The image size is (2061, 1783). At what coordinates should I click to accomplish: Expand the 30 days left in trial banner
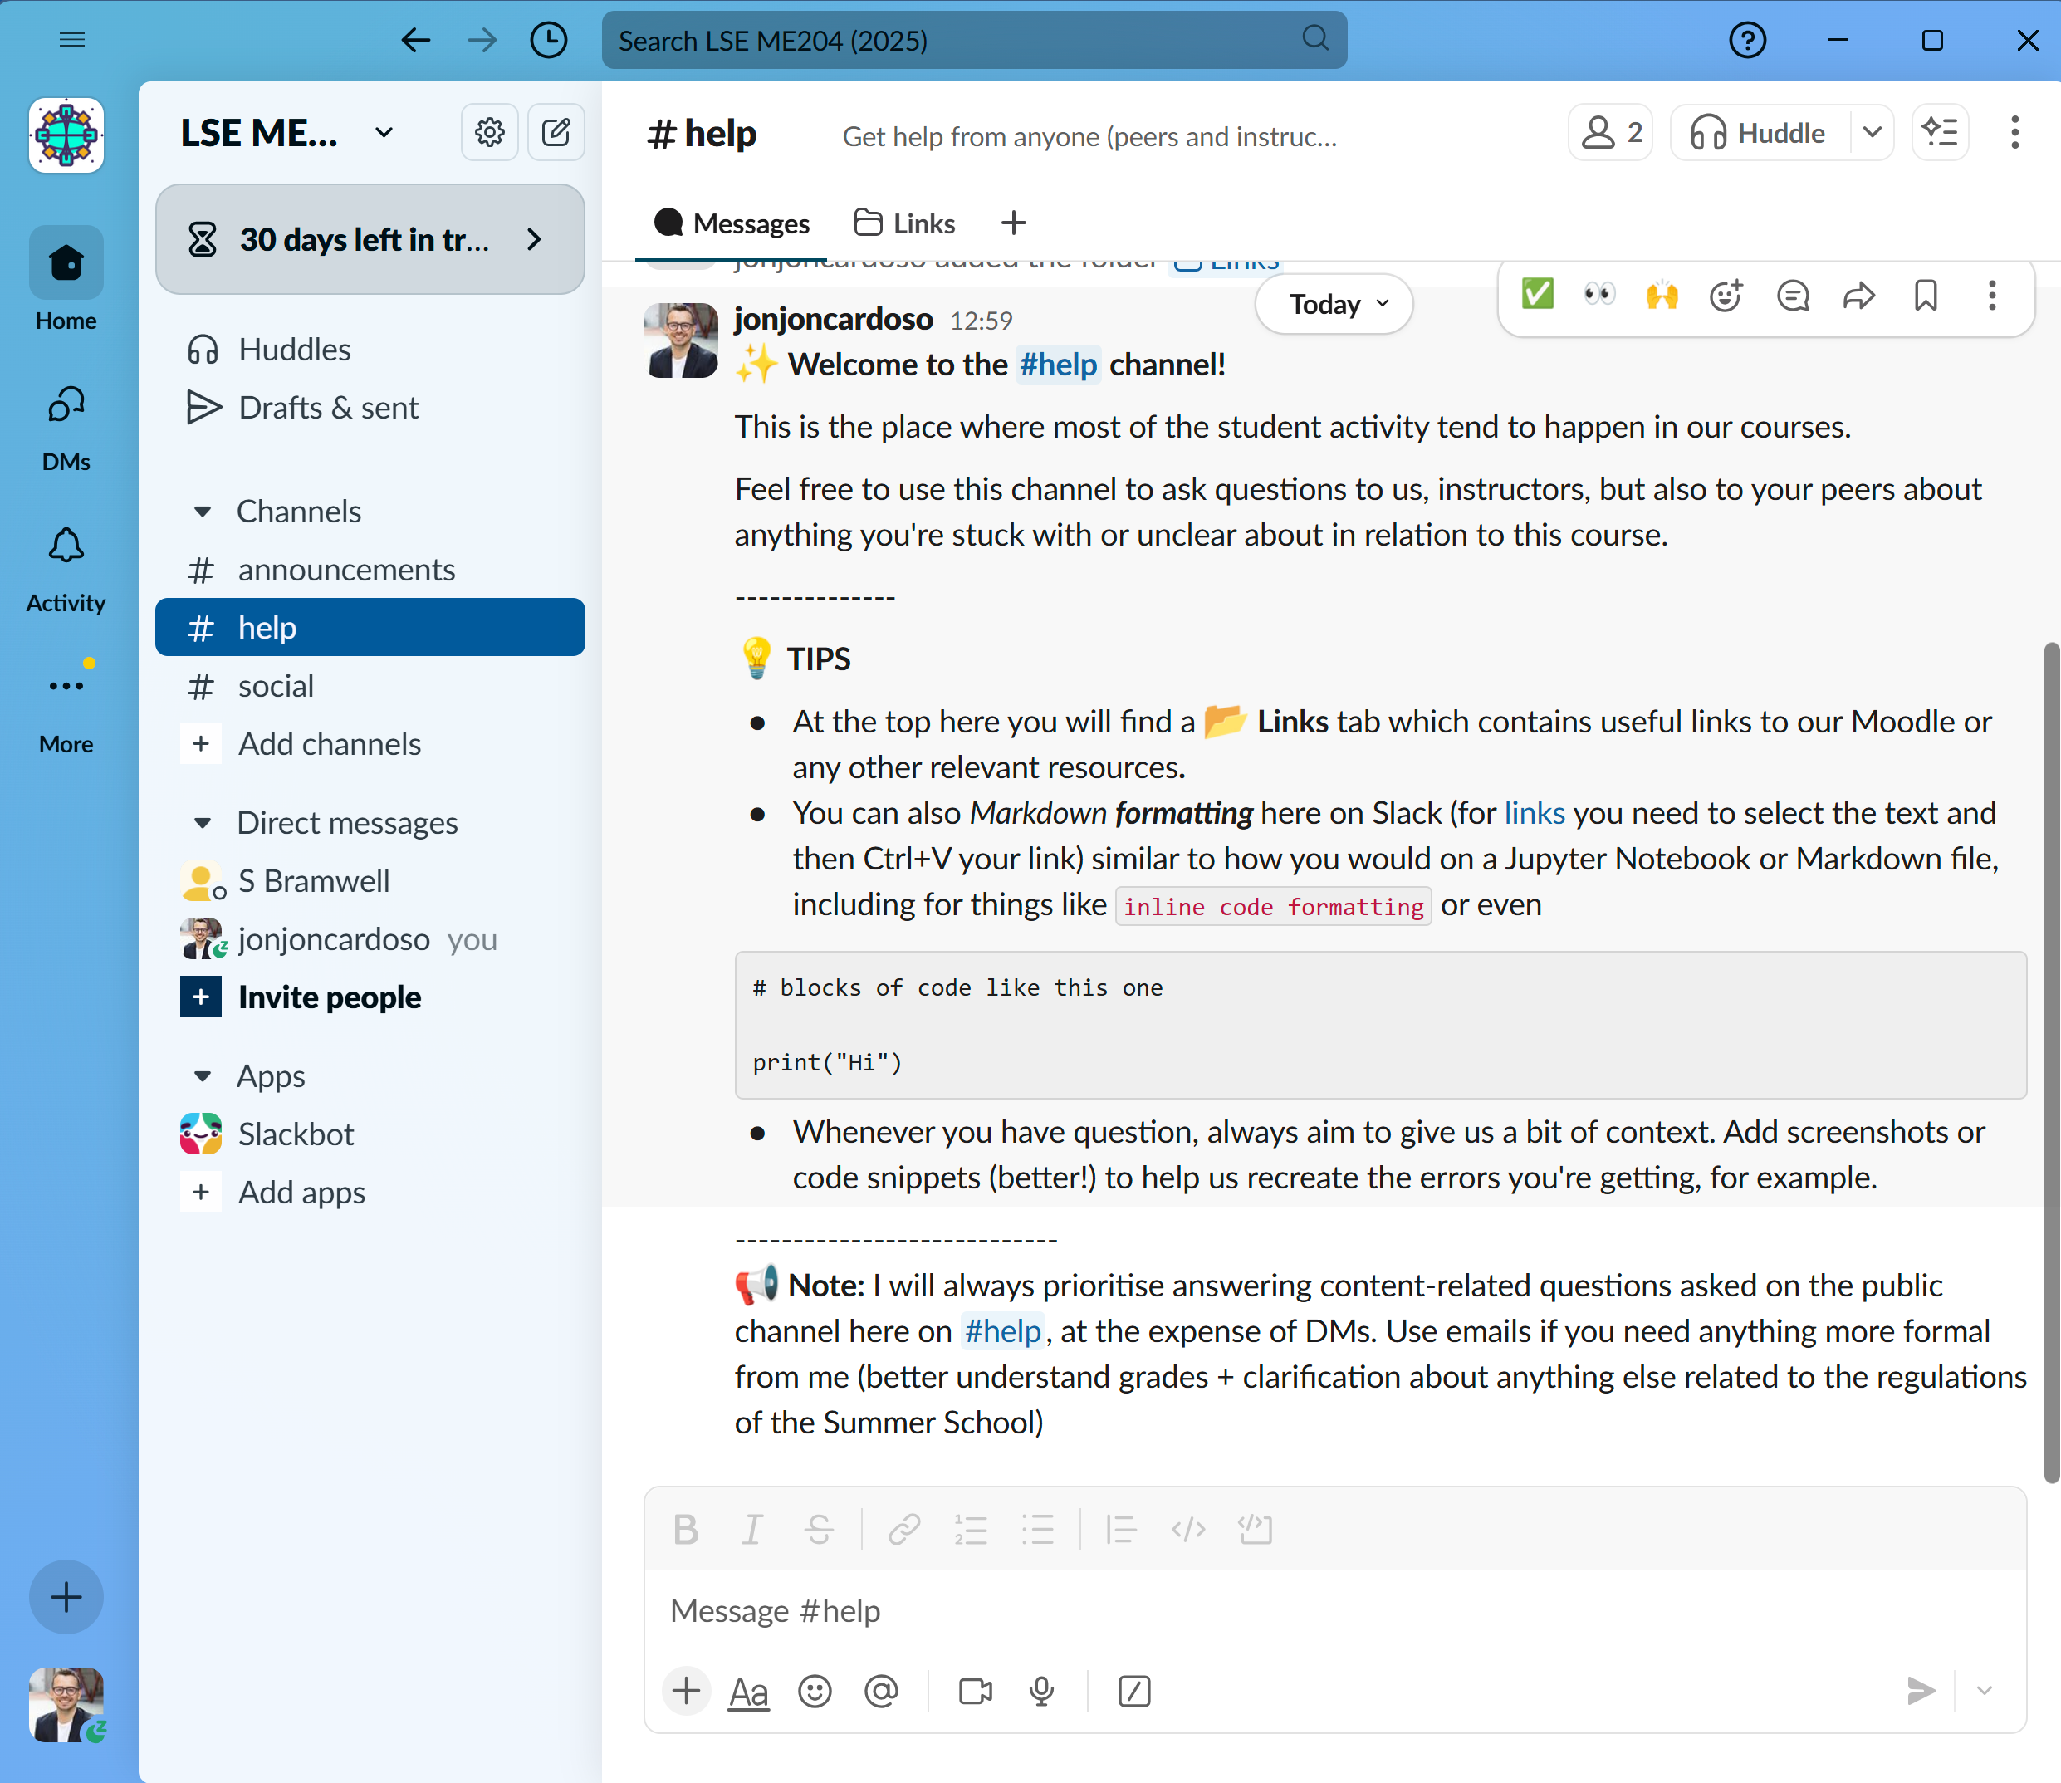coord(370,239)
